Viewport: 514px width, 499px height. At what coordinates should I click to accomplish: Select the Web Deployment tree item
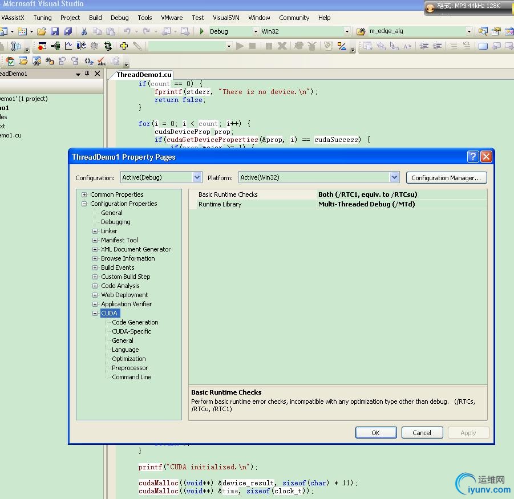pos(124,295)
